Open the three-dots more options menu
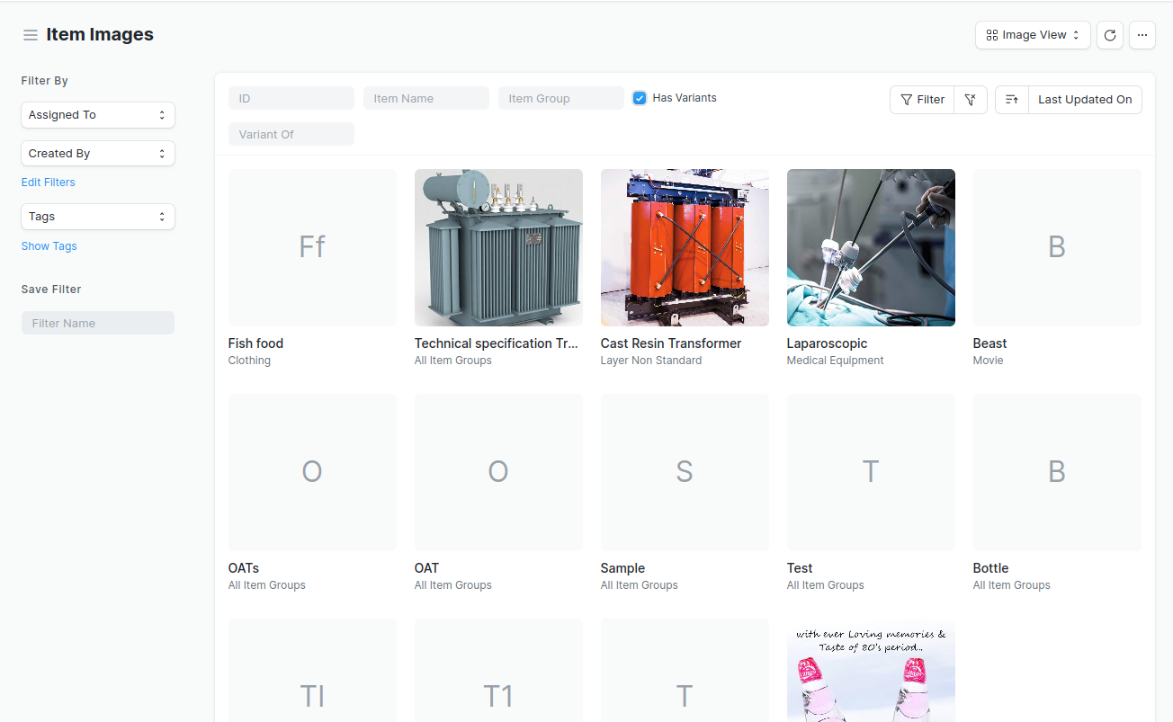Viewport: 1173px width, 722px height. (1142, 35)
